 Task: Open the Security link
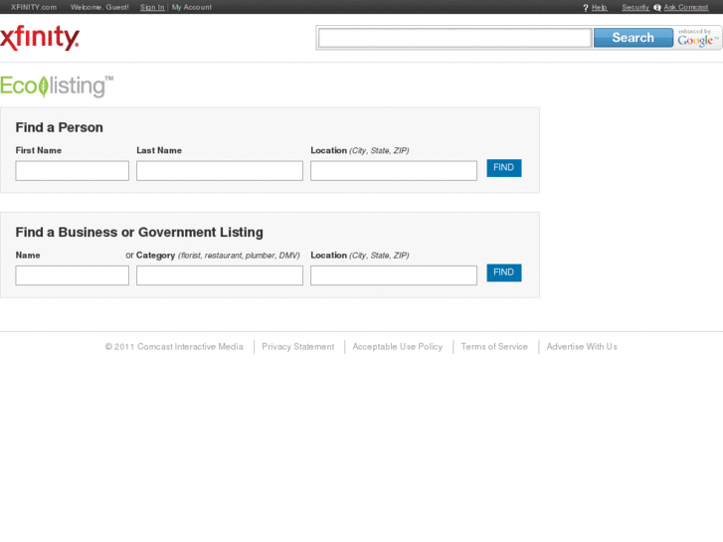635,7
